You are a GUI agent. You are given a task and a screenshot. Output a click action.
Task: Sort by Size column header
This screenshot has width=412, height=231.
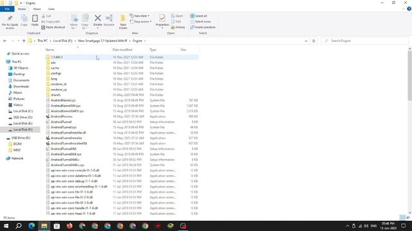183,49
